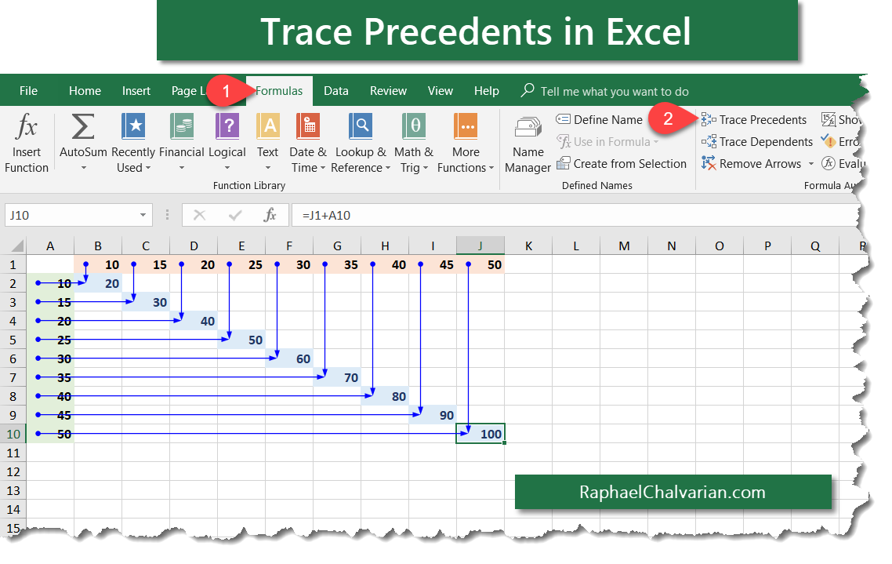892x564 pixels.
Task: Click the formula bar showing =J1+A10
Action: click(575, 215)
